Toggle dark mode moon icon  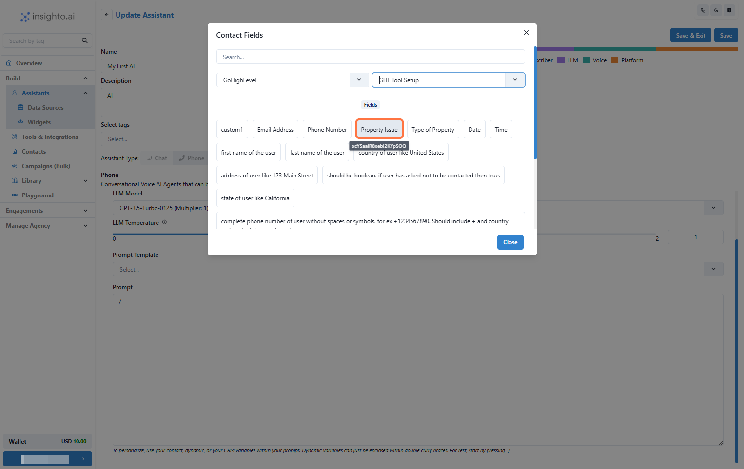pyautogui.click(x=716, y=10)
